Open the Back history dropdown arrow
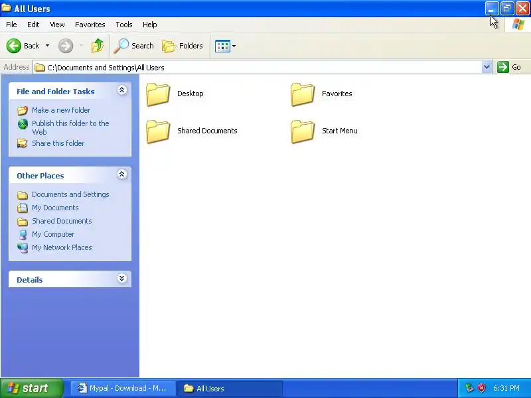 point(47,46)
